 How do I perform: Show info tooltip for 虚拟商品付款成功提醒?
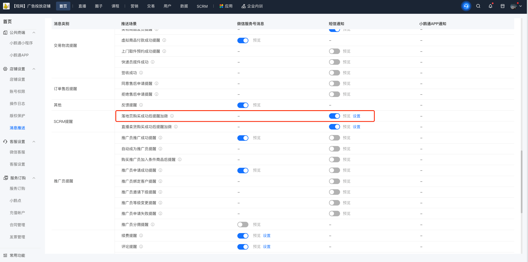pos(164,40)
